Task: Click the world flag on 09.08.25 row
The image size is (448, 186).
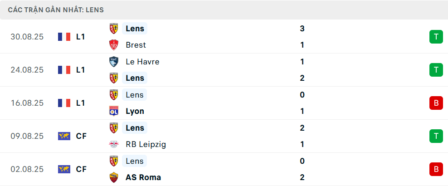Action: [64, 136]
